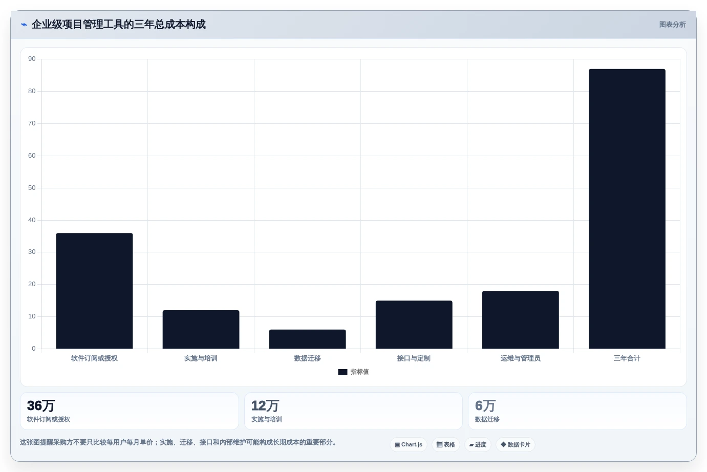Click the 实施与培训 x-axis label
Viewport: 707px width, 472px height.
coord(201,358)
